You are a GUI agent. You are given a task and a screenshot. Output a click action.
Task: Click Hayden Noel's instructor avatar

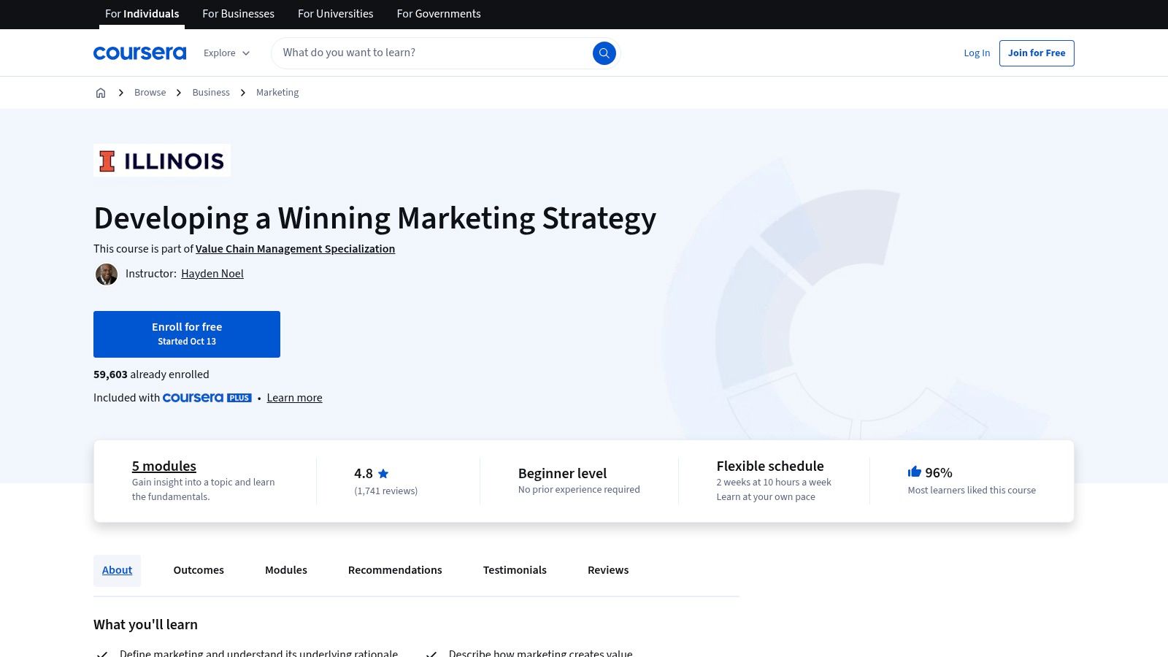coord(107,274)
